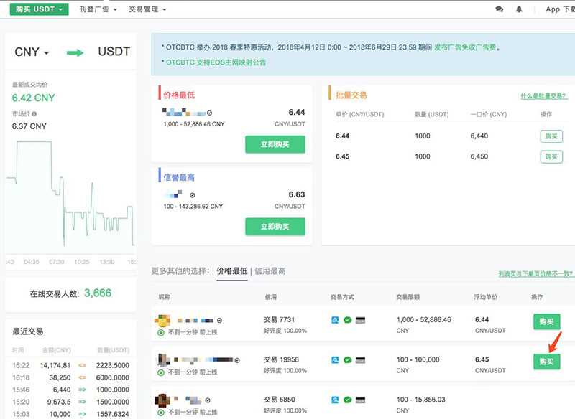Click the WeChat Pay icon in 交易 6850 row
The image size is (575, 419).
(347, 399)
